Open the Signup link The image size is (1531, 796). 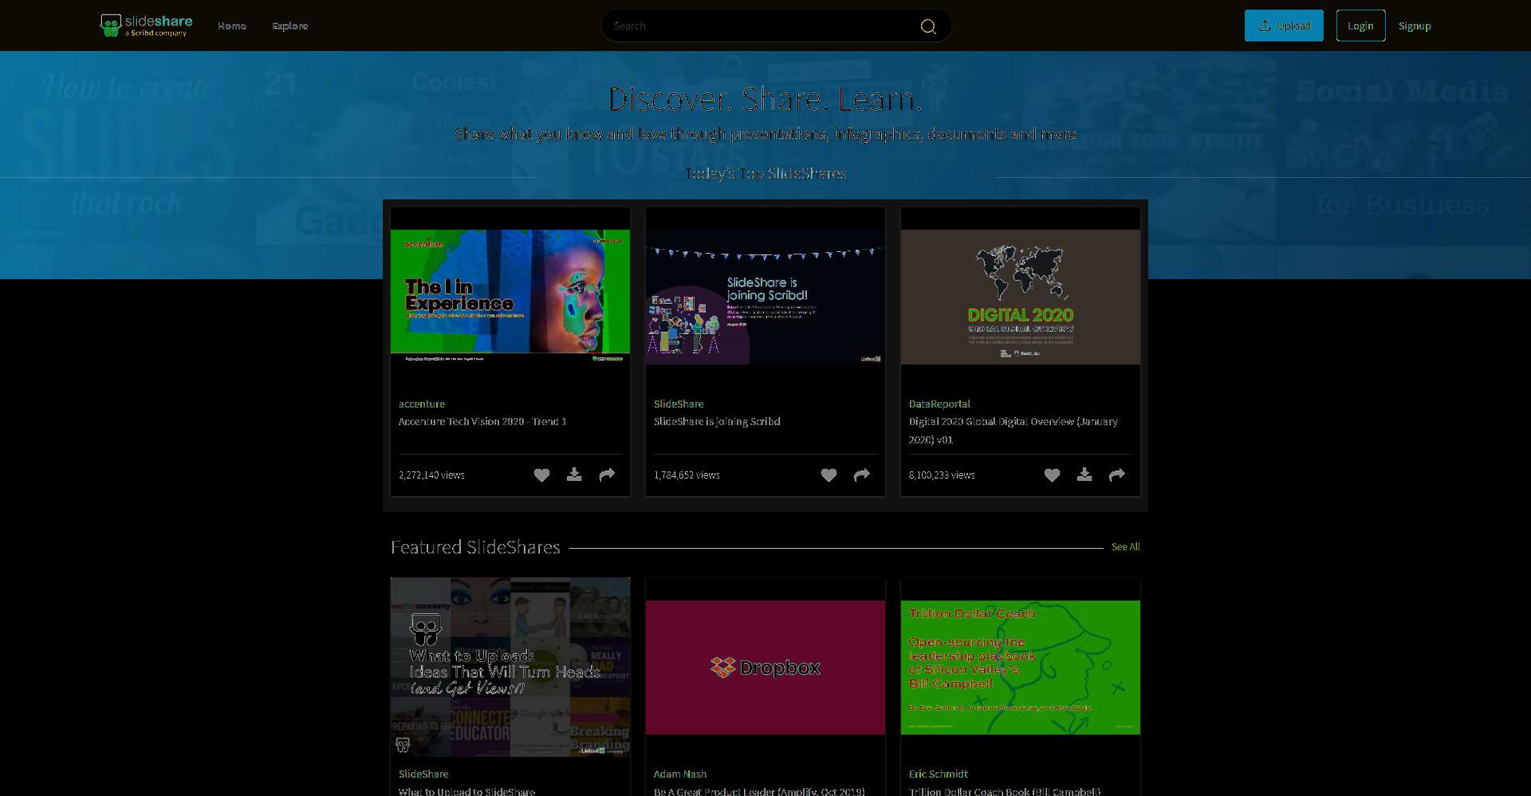tap(1415, 26)
